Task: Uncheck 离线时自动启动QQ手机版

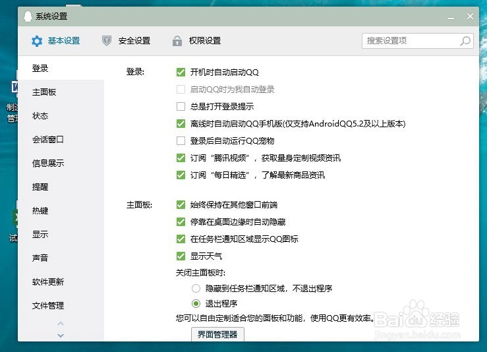Action: point(181,124)
